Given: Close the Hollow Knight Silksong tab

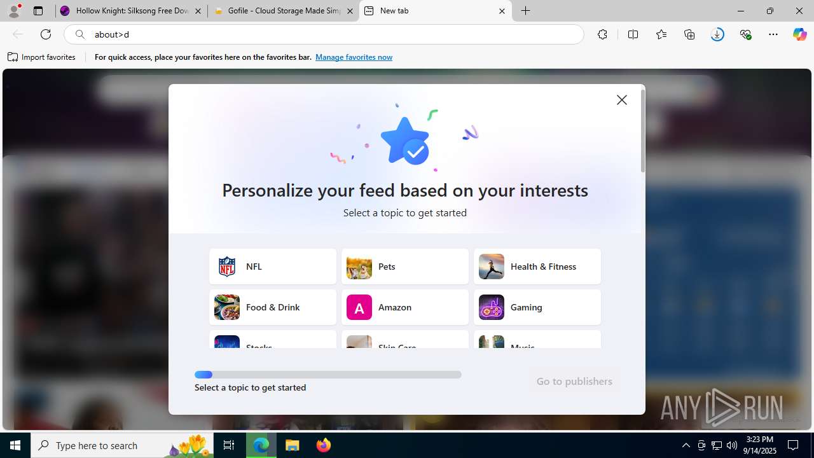Looking at the screenshot, I should [198, 11].
